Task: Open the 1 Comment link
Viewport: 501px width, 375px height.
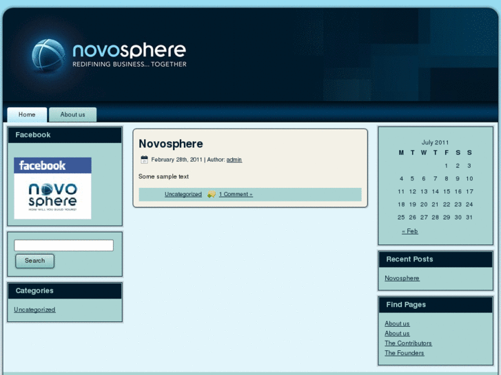Action: click(236, 194)
